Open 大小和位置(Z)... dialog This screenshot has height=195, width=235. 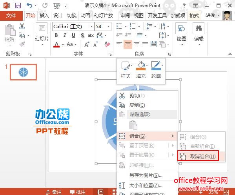point(147,186)
